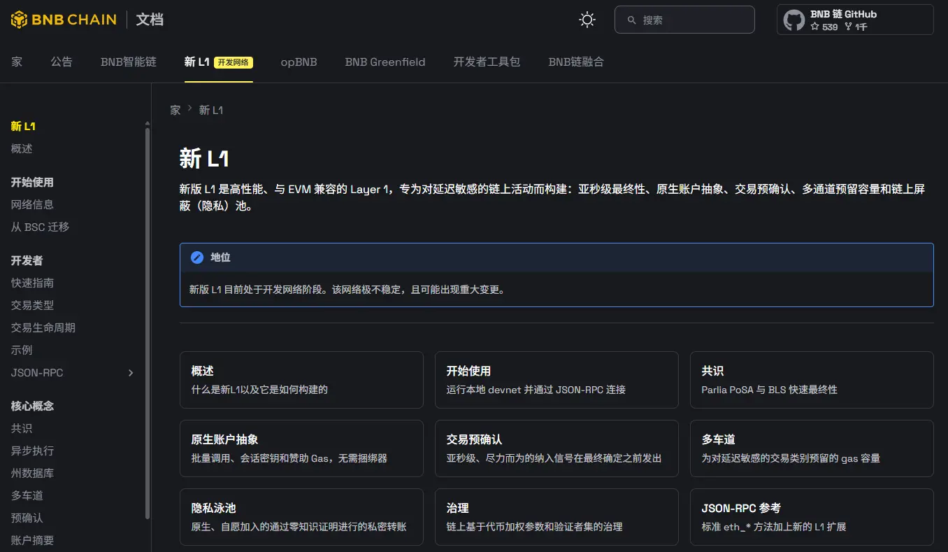
Task: Open the 交易预确认 card
Action: point(556,448)
